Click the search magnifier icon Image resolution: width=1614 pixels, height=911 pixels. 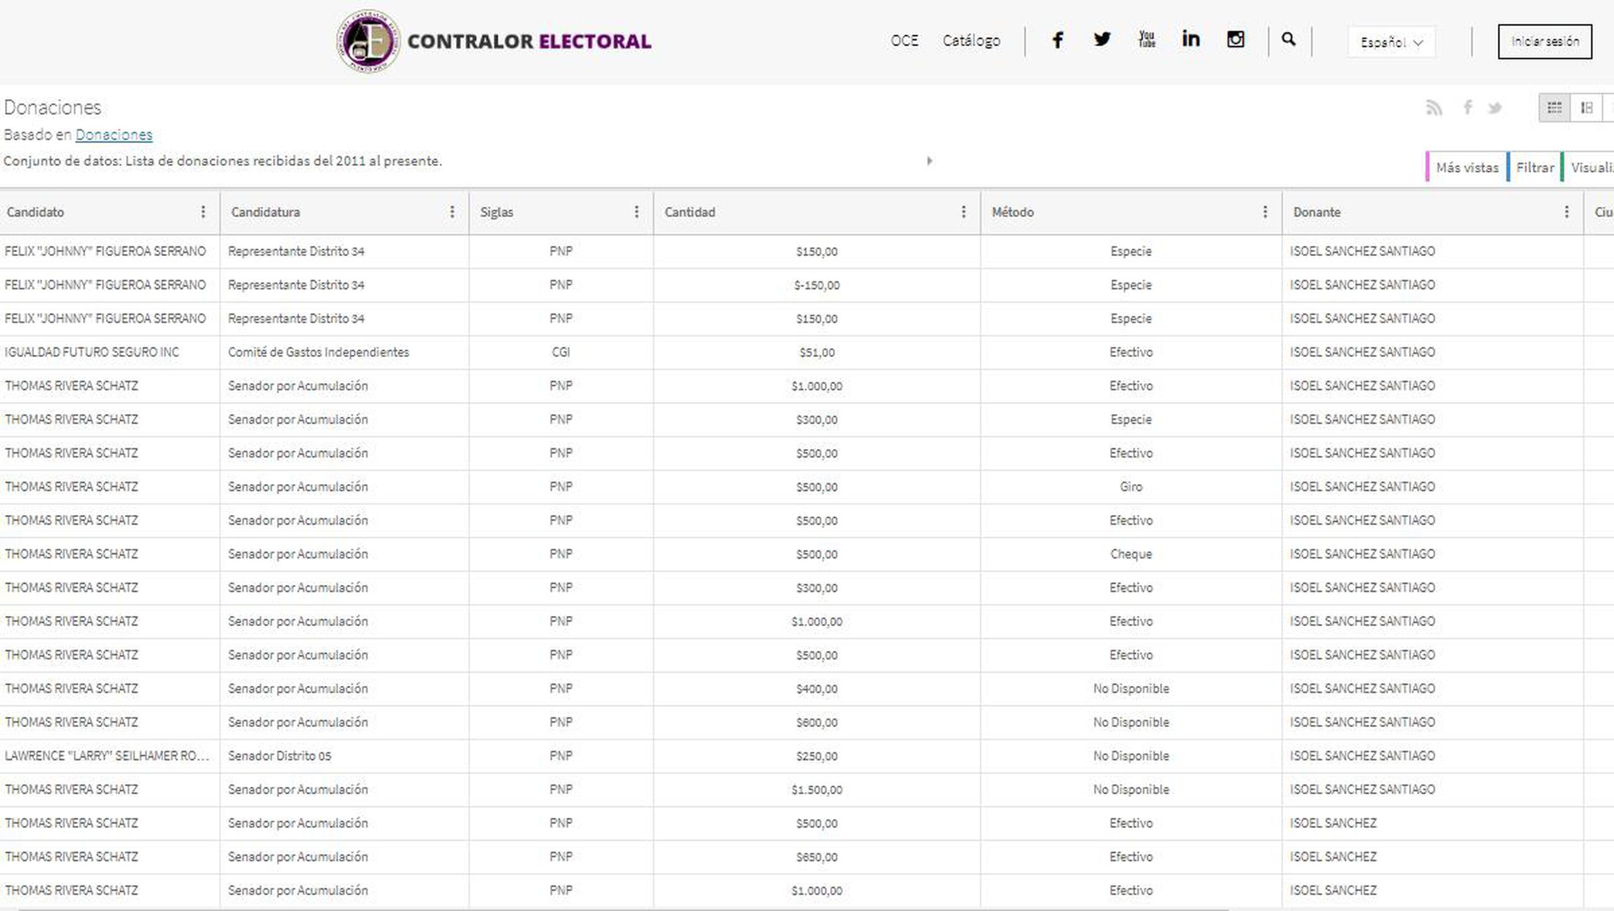click(x=1289, y=40)
